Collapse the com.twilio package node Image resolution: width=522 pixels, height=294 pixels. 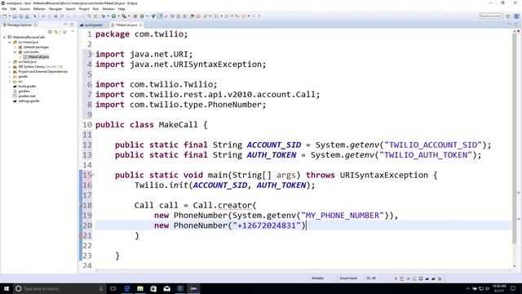click(15, 52)
